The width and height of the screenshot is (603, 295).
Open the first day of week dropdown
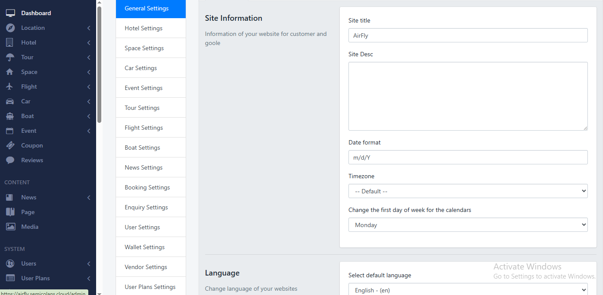pyautogui.click(x=468, y=225)
